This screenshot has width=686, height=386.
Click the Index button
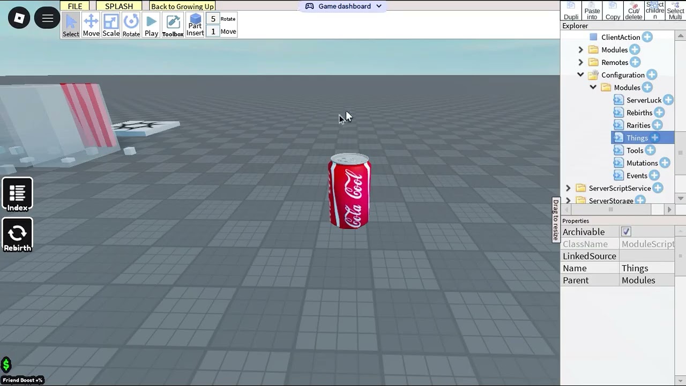coord(17,195)
